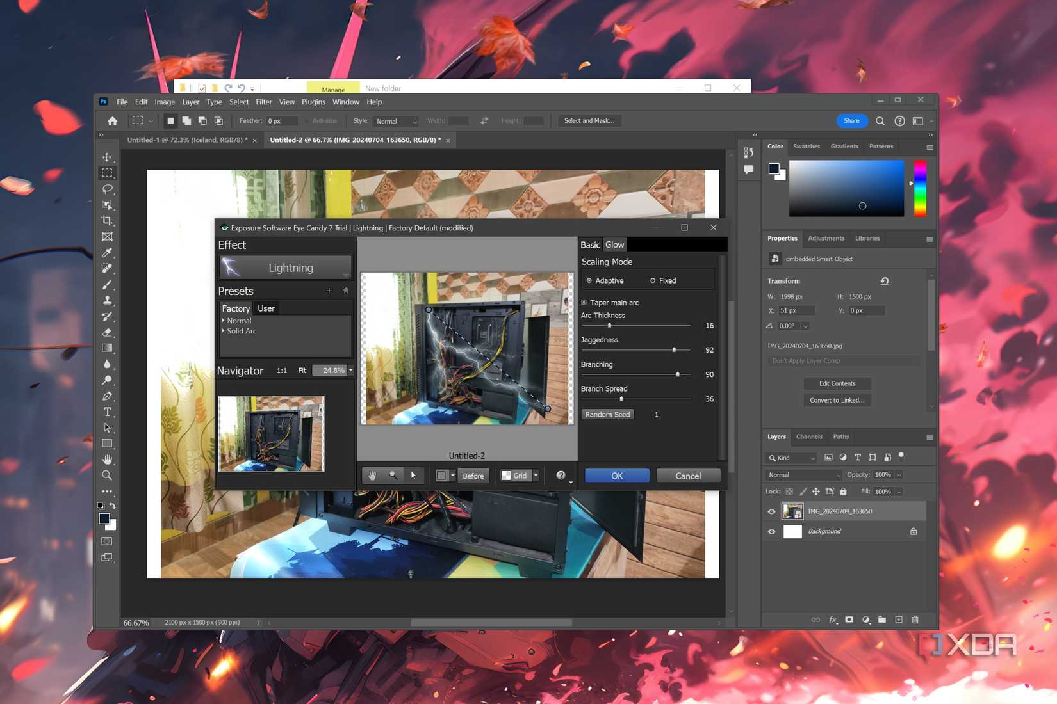
Task: Select the Clone Stamp tool
Action: tap(107, 300)
